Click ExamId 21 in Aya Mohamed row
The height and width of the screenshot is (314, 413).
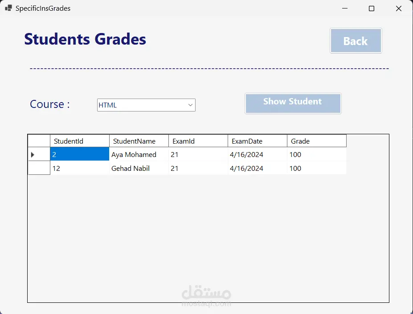[x=198, y=154]
